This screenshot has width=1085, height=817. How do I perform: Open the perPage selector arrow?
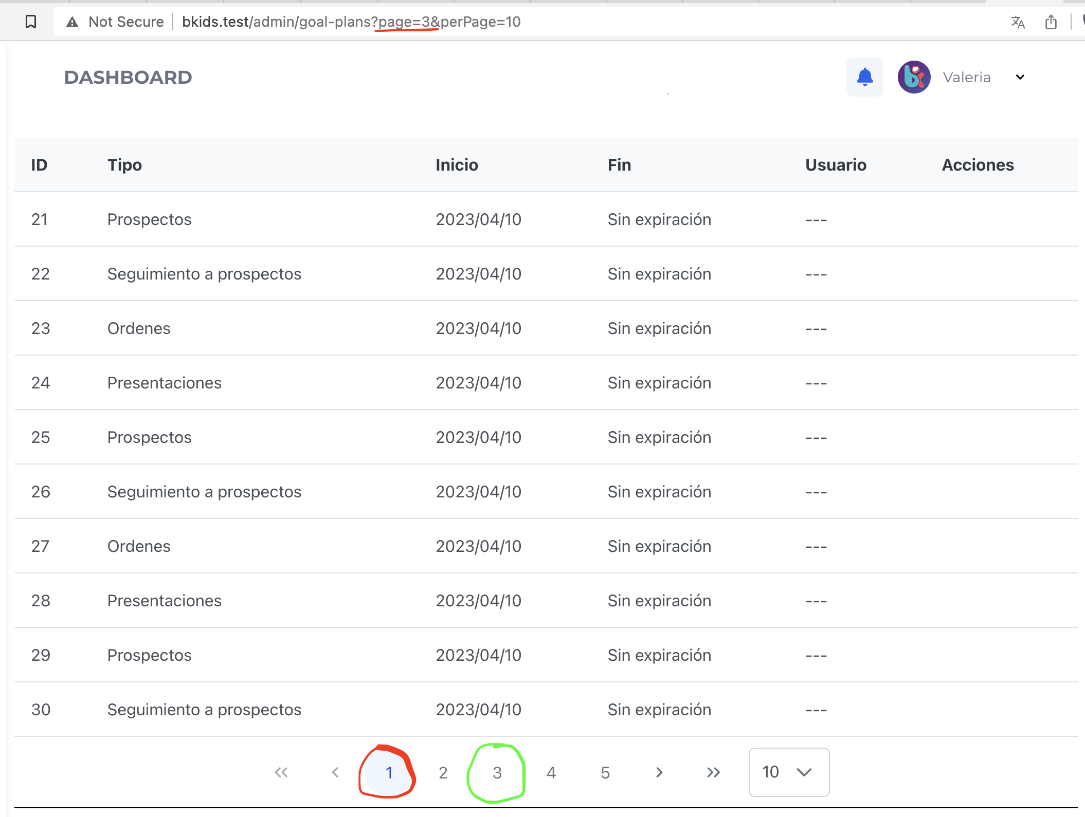803,772
